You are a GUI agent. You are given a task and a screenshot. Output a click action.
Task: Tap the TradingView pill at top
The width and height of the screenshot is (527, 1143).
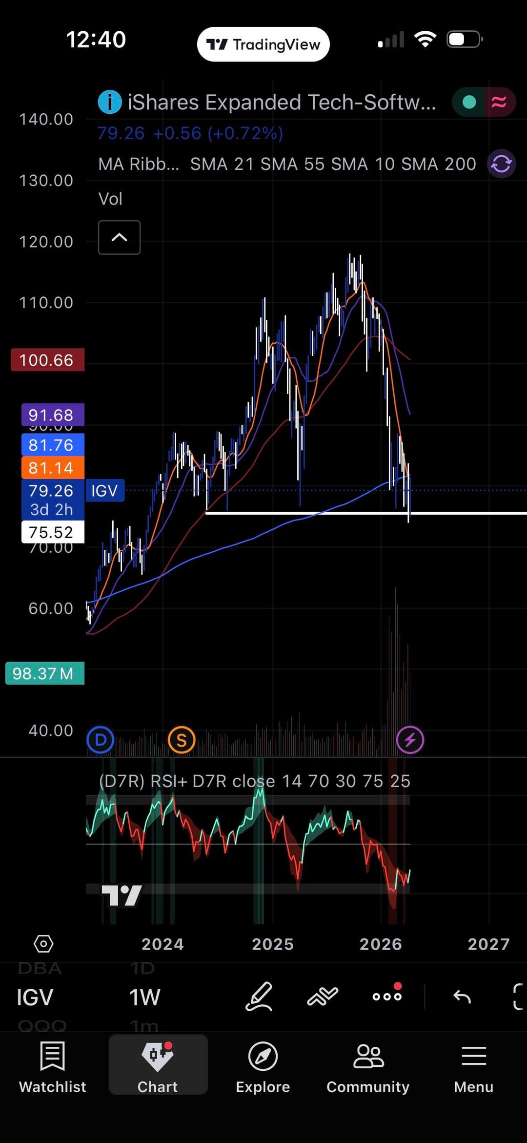coord(263,44)
